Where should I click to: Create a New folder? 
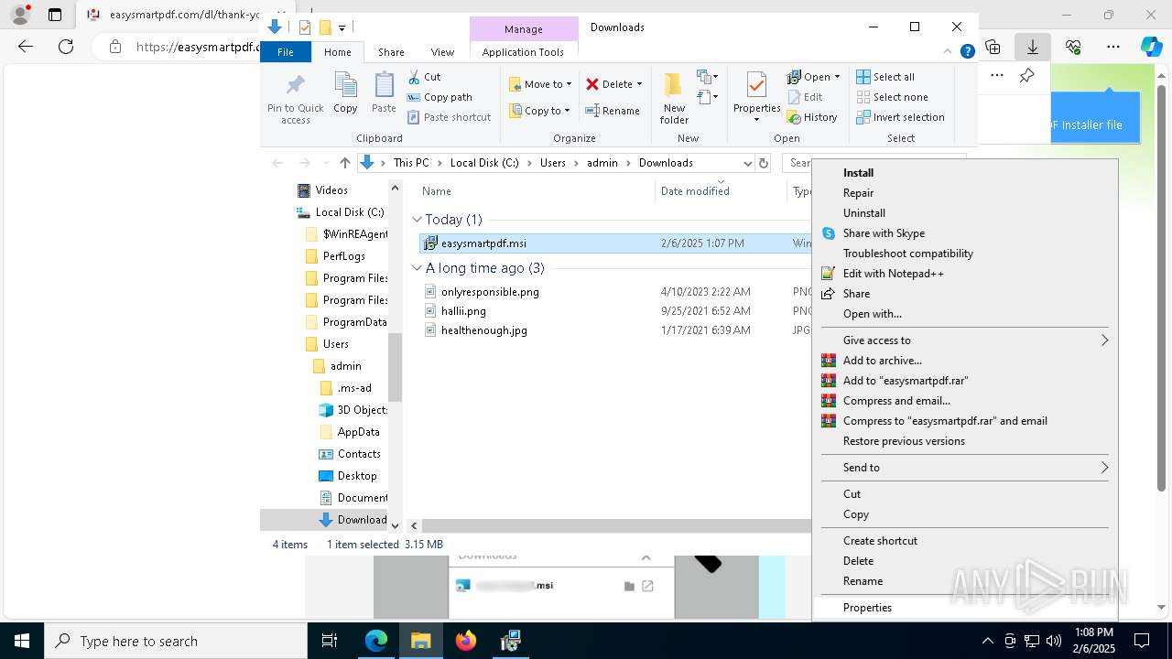point(674,98)
